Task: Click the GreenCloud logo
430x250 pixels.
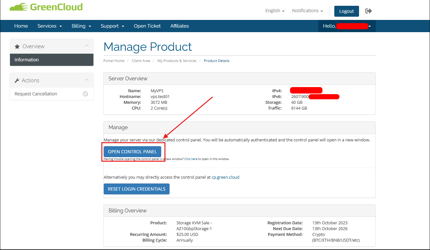Action: click(46, 7)
